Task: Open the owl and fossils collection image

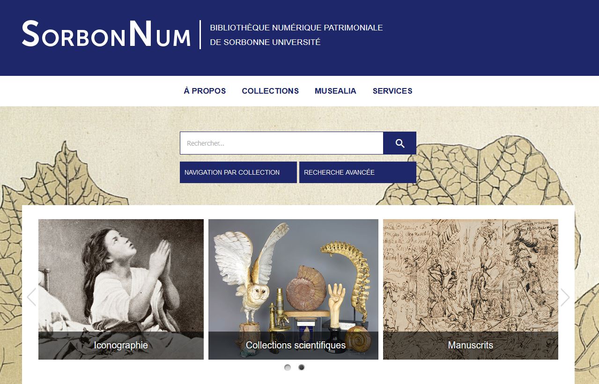Action: click(x=293, y=275)
